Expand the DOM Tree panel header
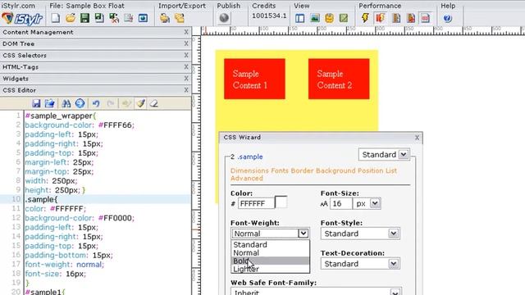Viewport: 525px width, 295px height. 95,43
